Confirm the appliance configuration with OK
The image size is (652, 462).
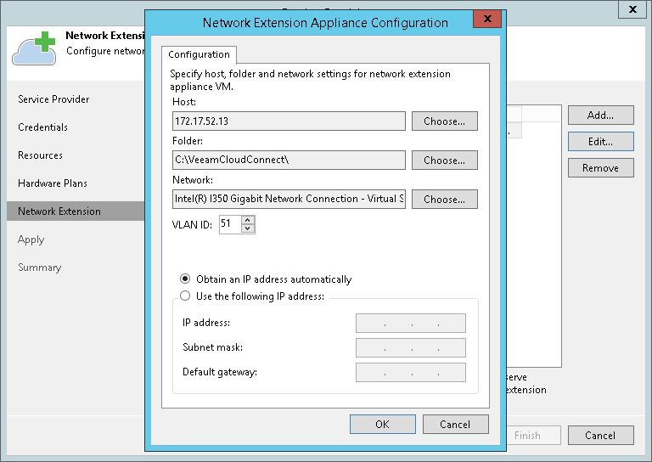coord(383,424)
